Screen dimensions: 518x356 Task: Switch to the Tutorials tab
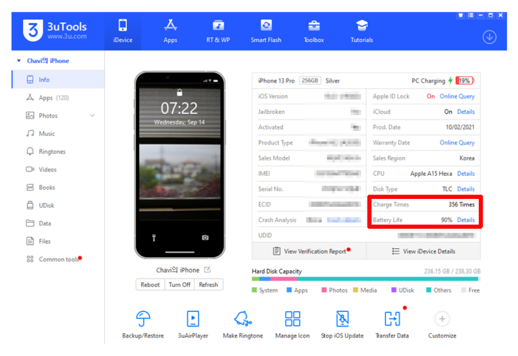coord(362,32)
